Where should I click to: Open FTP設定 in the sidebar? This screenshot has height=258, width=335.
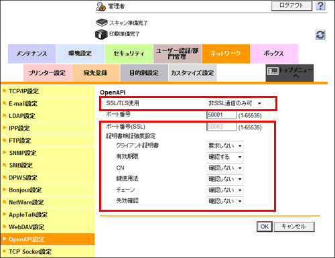click(48, 141)
